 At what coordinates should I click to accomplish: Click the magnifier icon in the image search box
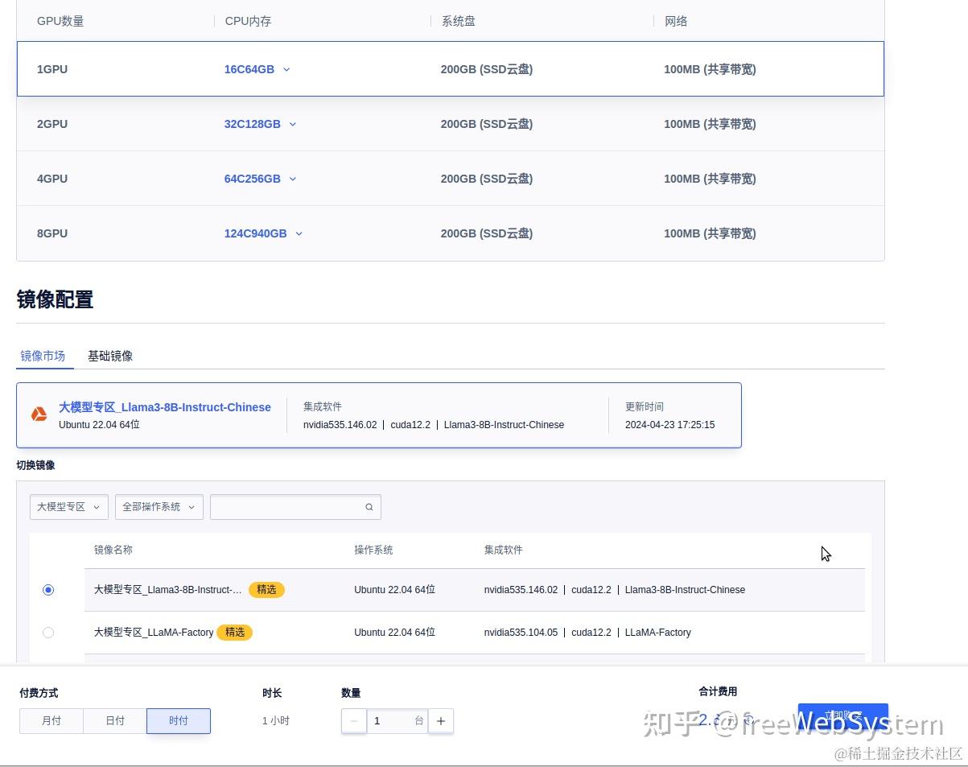pos(369,507)
